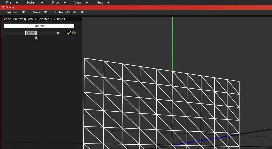Click the 3D Scene View menu arrow
The height and width of the screenshot is (149, 272).
(46, 12)
